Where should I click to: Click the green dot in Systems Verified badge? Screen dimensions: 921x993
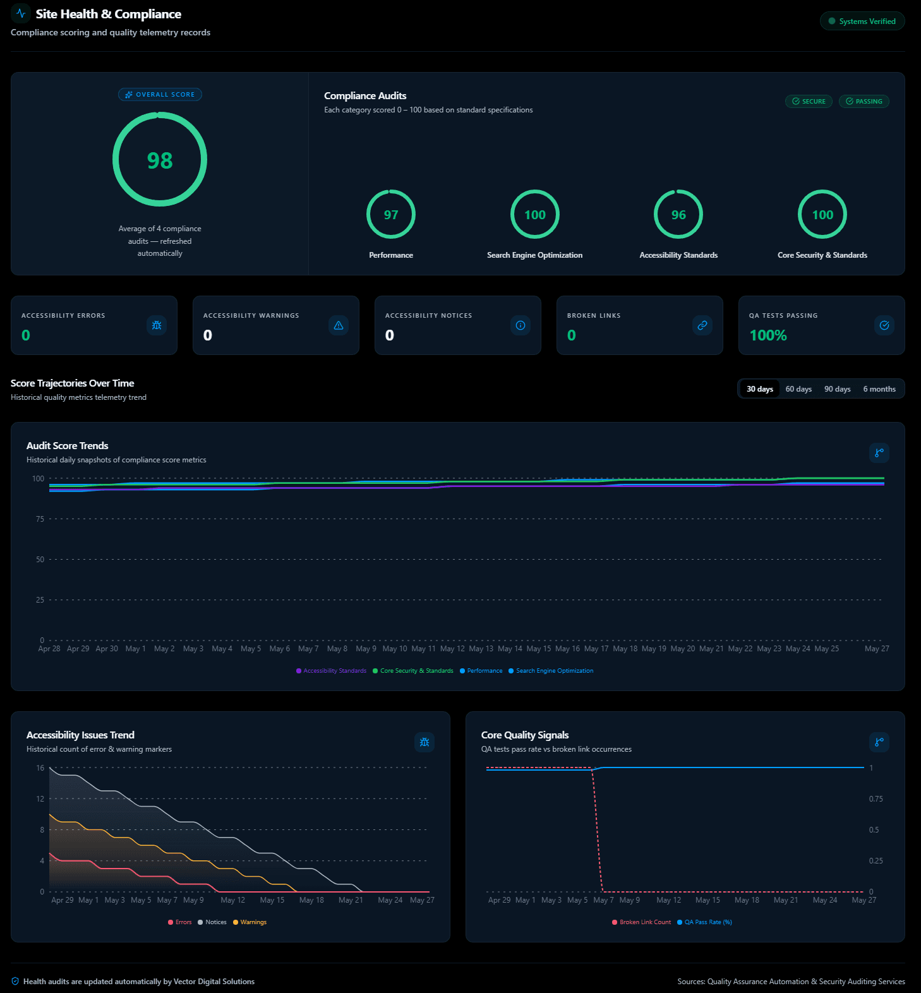tap(832, 21)
